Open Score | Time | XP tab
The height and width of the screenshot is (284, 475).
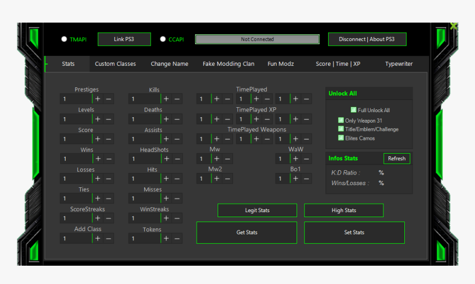coord(338,64)
